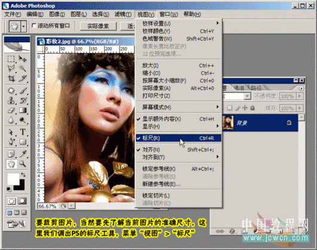Viewport: 317px width, 250px height.
Task: Open fill slider arrow
Action: click(300, 108)
